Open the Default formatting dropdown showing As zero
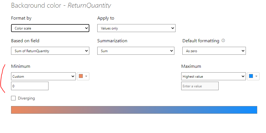The width and height of the screenshot is (266, 133). (x=214, y=51)
